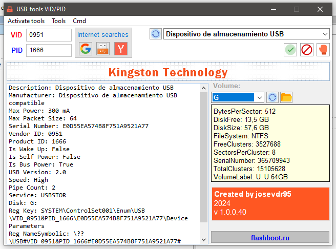
Task: Minimize the USB_tools window
Action: point(273,9)
